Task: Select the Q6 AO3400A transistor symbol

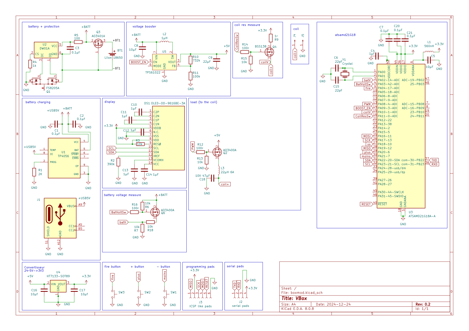Action: (x=155, y=212)
